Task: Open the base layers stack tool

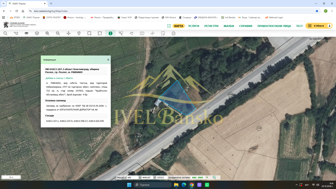Action: (x=26, y=33)
